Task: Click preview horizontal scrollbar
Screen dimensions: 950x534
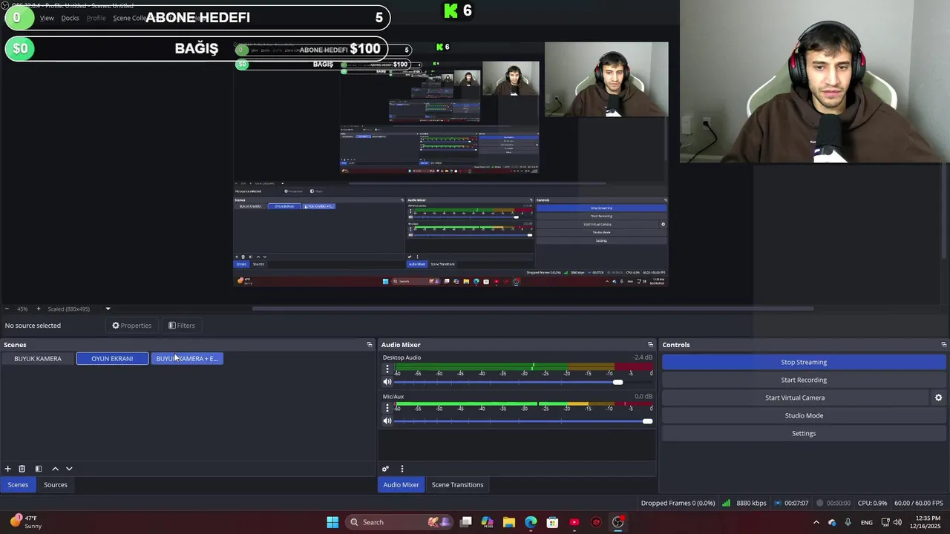Action: click(x=533, y=309)
